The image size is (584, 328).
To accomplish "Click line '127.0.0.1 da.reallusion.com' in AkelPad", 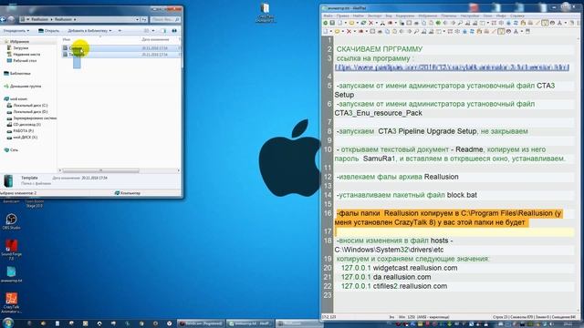I will (386, 277).
